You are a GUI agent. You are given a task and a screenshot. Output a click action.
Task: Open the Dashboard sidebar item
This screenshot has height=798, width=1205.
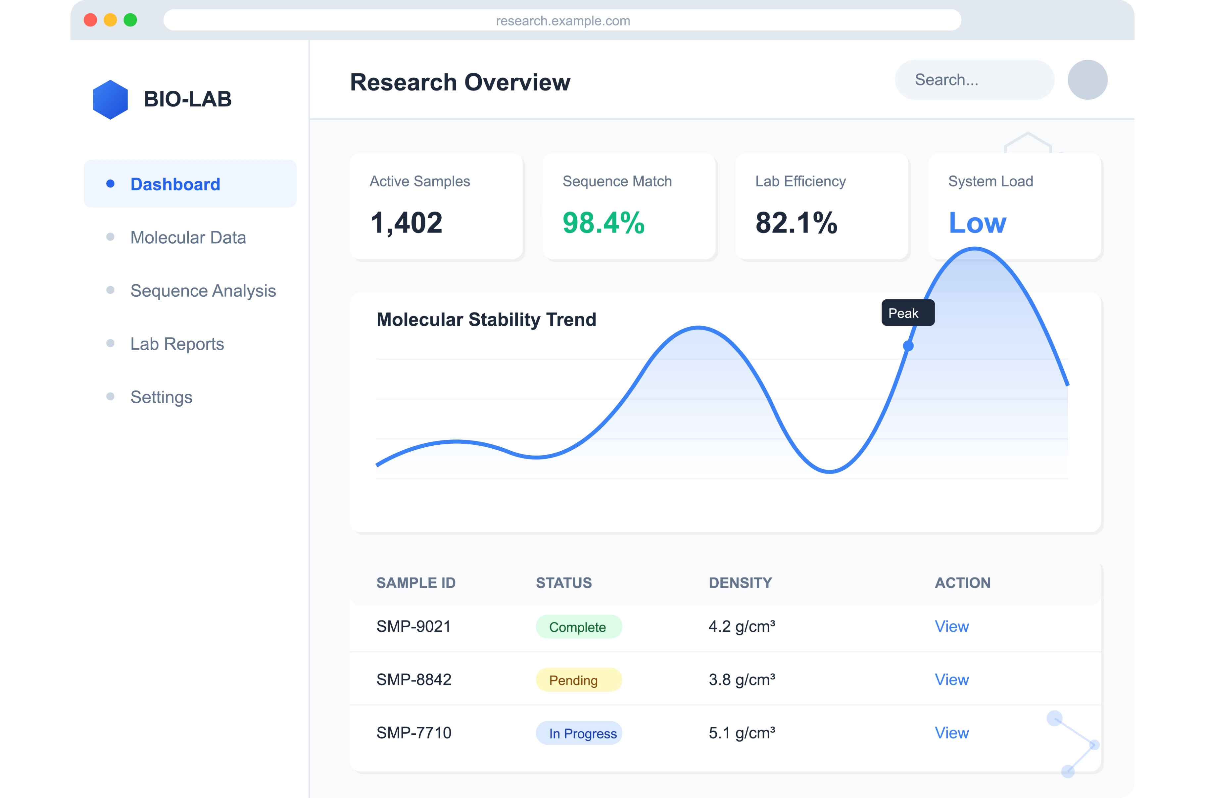pos(175,184)
